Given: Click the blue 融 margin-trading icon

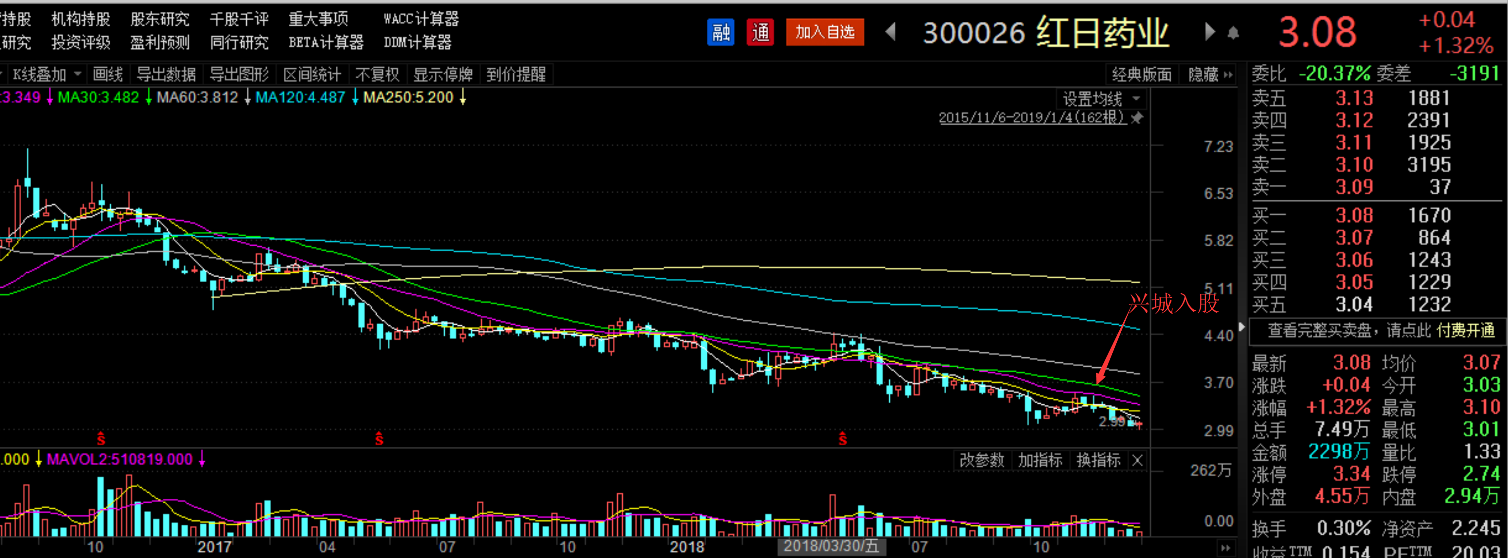Looking at the screenshot, I should click(721, 32).
